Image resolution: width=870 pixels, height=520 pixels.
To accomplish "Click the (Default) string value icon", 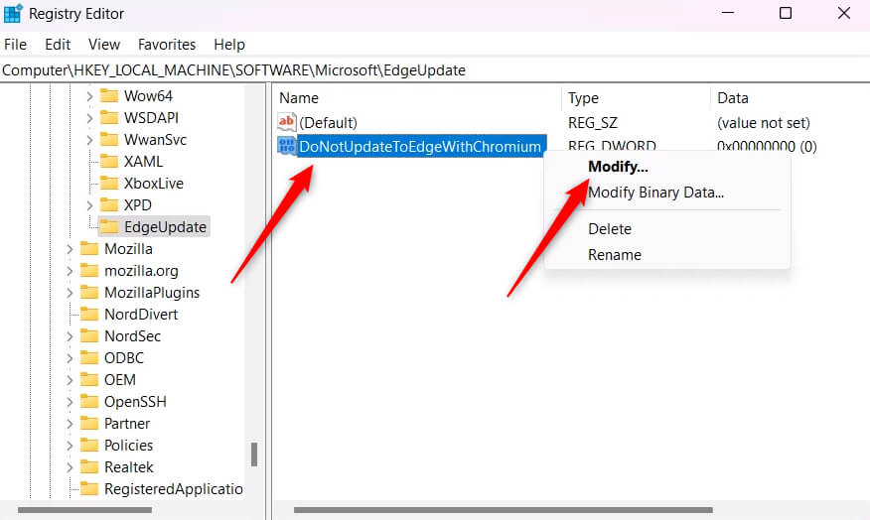I will point(287,123).
